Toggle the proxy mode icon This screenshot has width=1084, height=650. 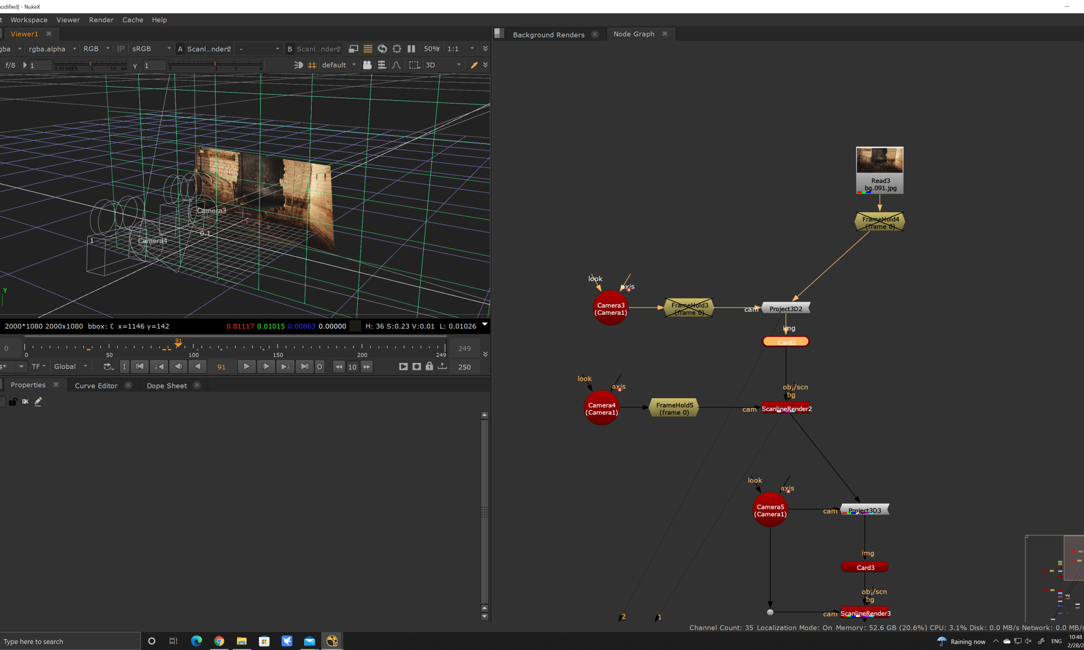pyautogui.click(x=353, y=49)
